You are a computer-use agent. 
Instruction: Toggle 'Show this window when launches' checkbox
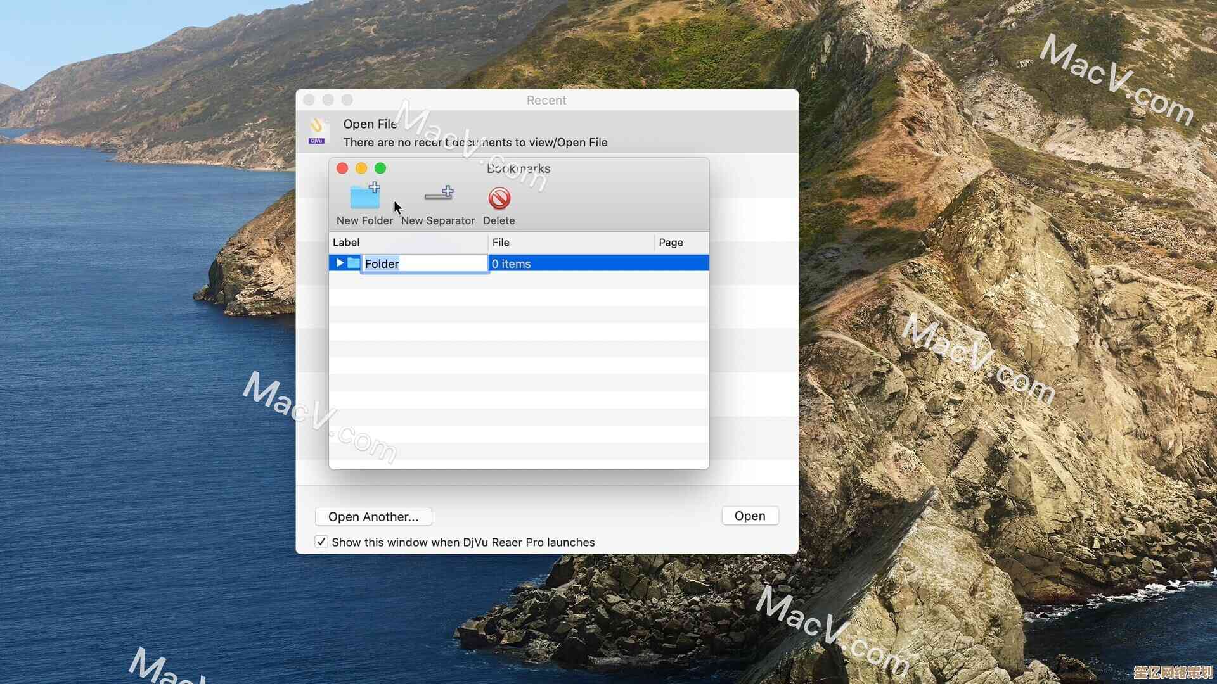tap(321, 542)
